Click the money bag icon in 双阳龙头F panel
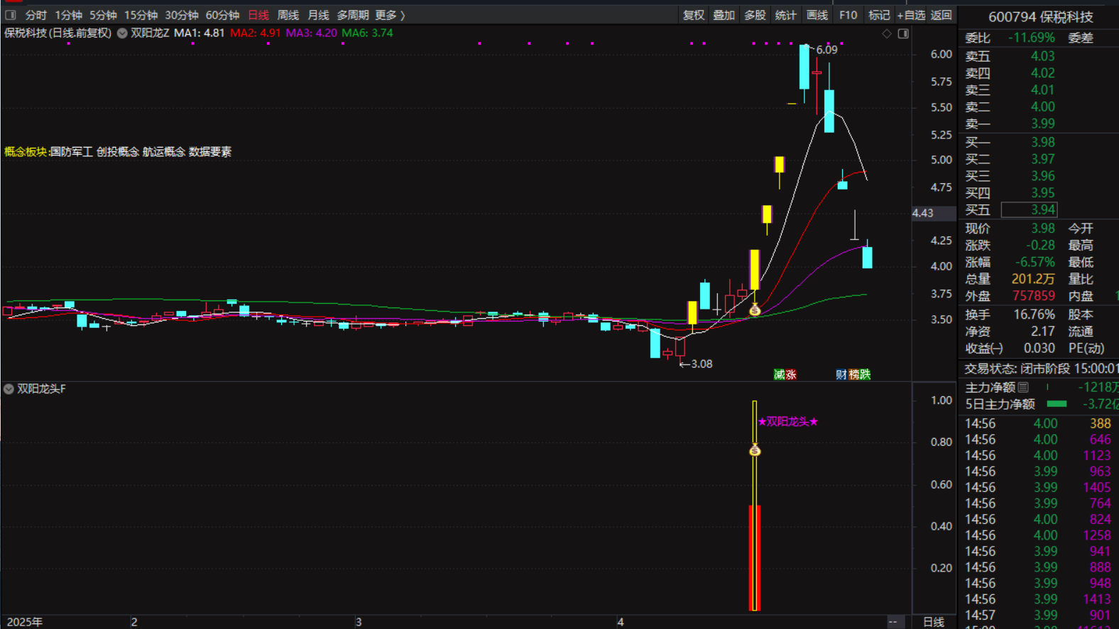This screenshot has width=1119, height=629. [755, 451]
